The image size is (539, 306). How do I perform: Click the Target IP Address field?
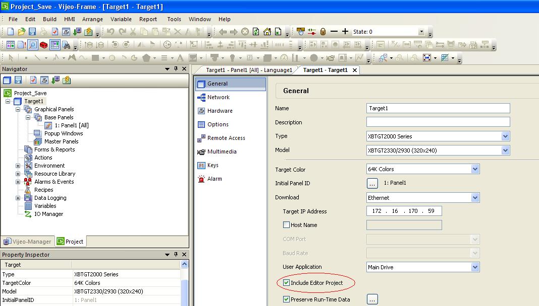tap(404, 211)
